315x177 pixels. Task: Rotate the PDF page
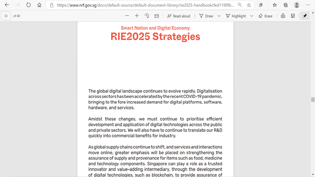[x=147, y=16]
